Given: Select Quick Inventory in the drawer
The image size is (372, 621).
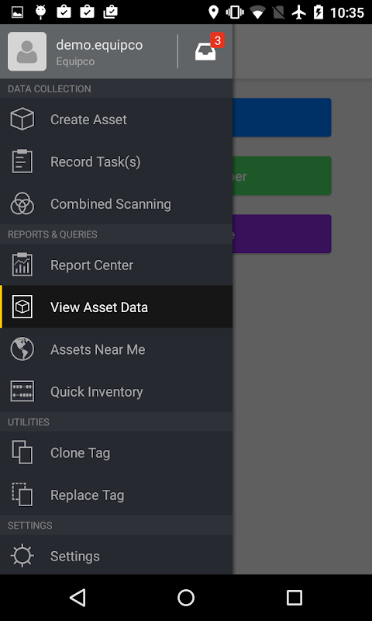Looking at the screenshot, I should tap(116, 391).
